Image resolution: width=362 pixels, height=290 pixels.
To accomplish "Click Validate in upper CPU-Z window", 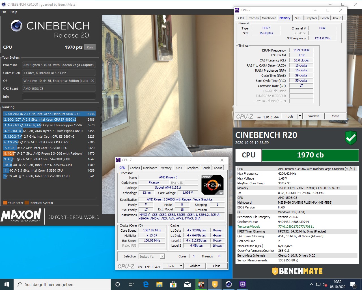I will click(x=314, y=116).
